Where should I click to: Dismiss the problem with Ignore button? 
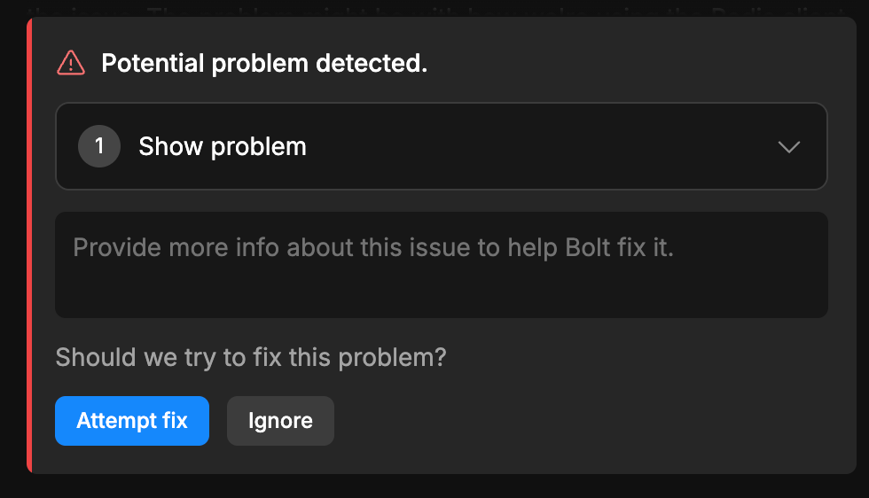(x=280, y=421)
